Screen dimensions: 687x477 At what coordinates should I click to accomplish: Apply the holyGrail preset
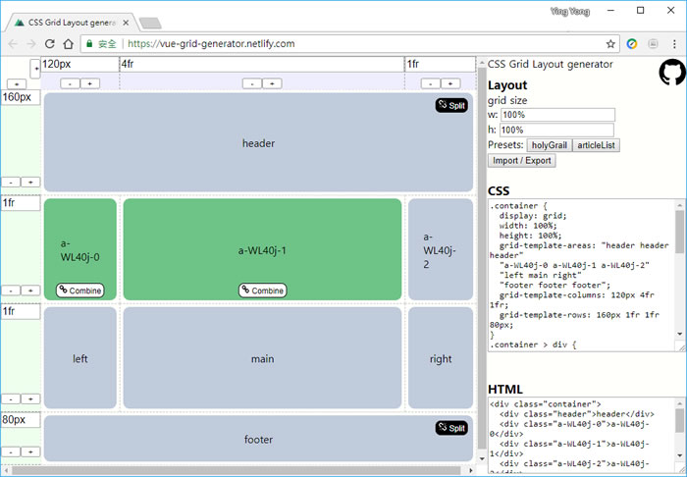click(x=550, y=145)
